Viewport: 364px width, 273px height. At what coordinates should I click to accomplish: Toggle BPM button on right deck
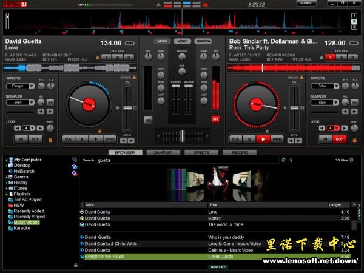point(354,44)
